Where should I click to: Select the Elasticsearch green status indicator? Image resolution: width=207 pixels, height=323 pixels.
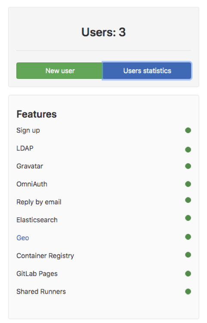pyautogui.click(x=188, y=218)
